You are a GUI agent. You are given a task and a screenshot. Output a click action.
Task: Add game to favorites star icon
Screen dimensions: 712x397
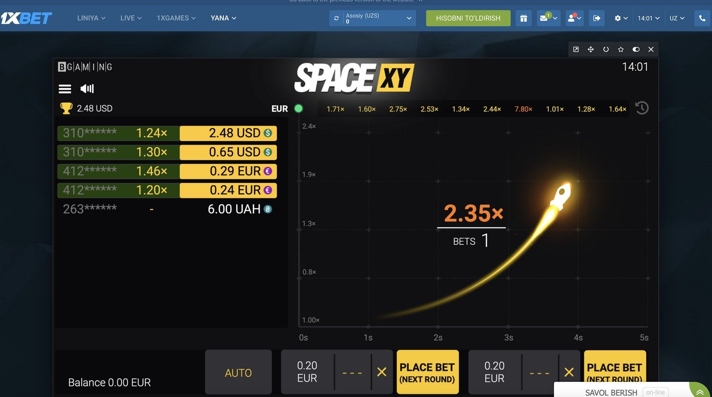click(x=621, y=49)
